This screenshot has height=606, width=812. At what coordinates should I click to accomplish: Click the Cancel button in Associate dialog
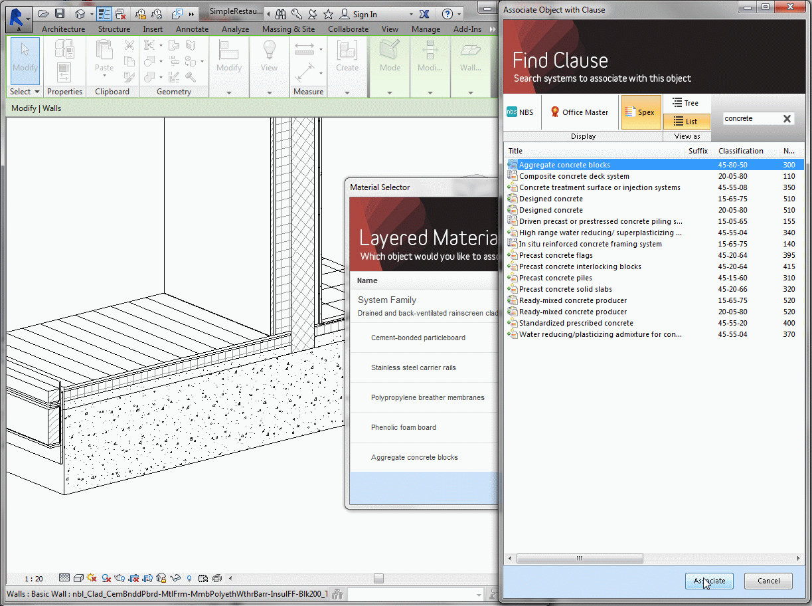768,581
